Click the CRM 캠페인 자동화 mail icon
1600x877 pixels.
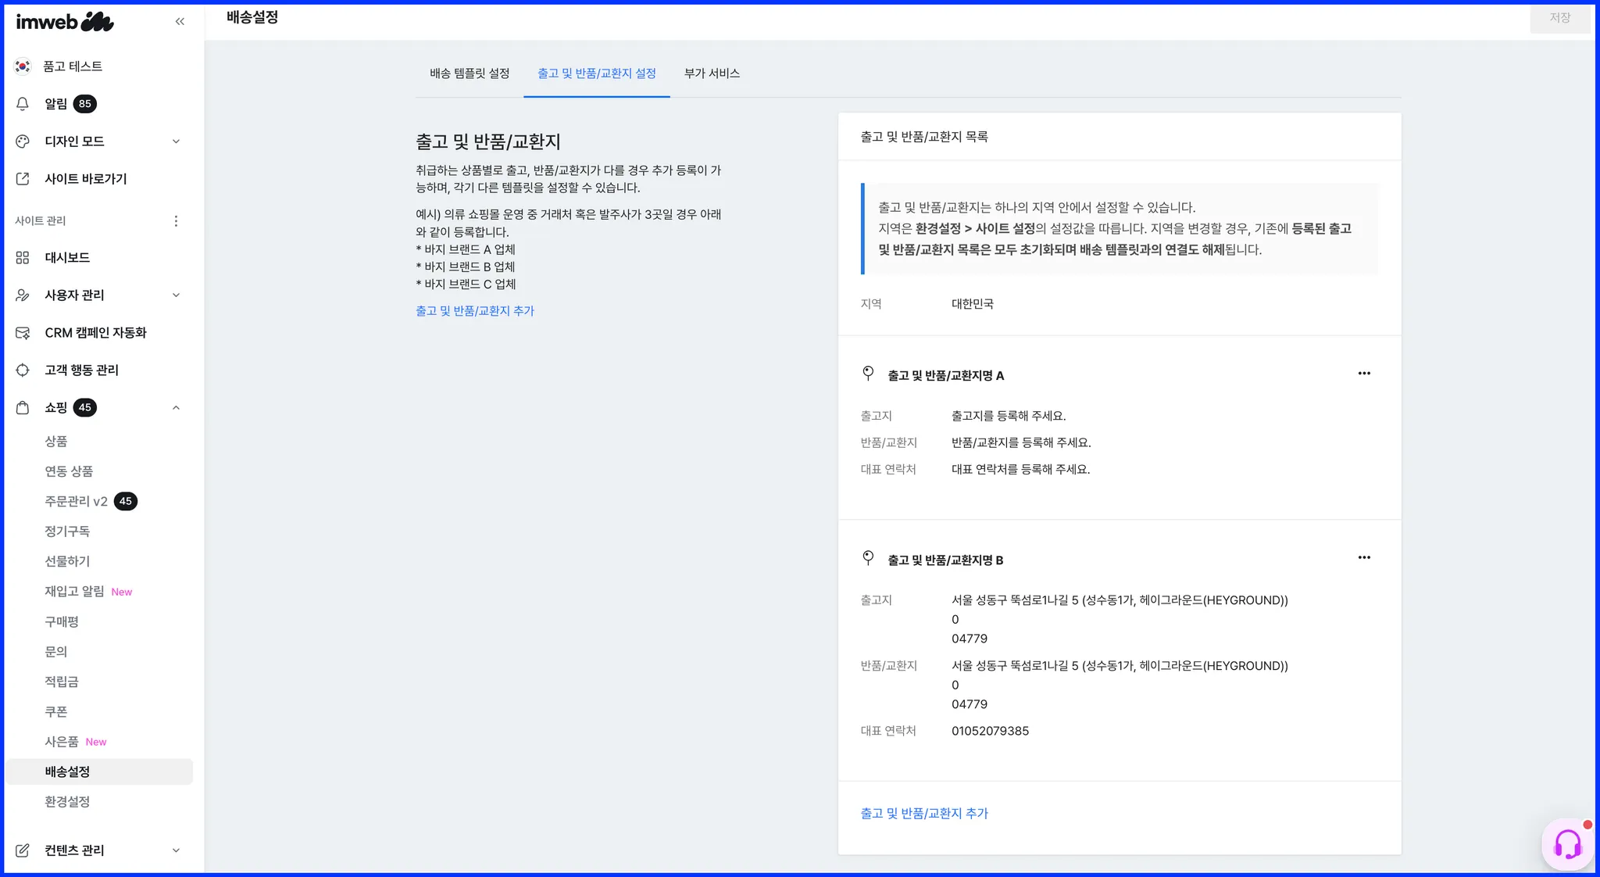click(x=23, y=333)
